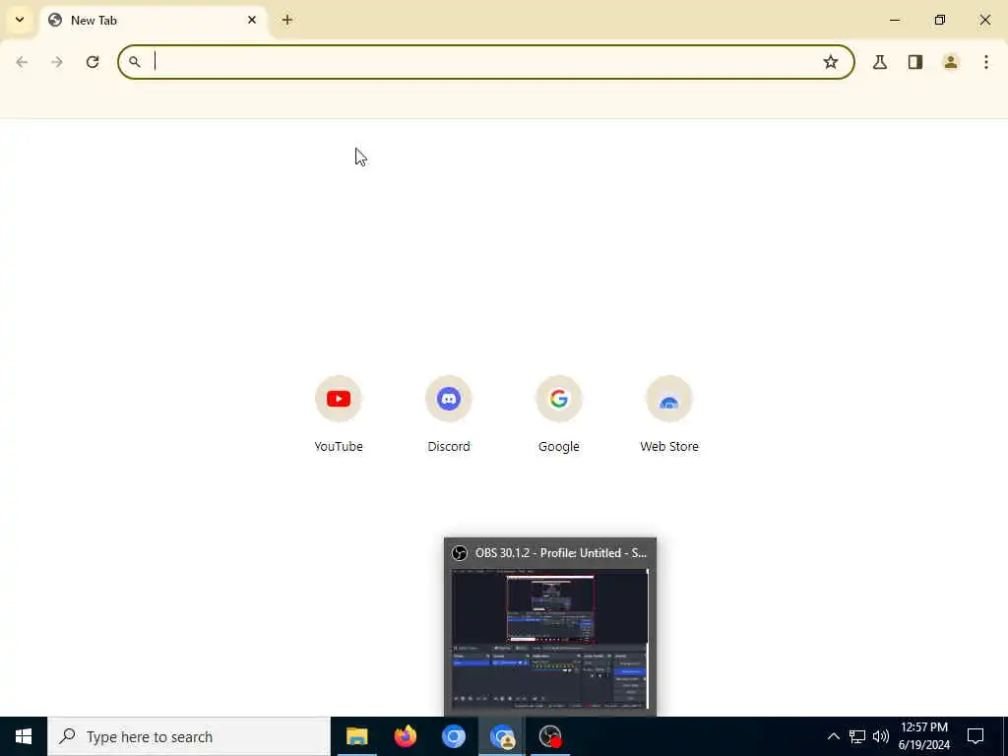1008x756 pixels.
Task: Go back using the back arrow
Action: tap(22, 62)
